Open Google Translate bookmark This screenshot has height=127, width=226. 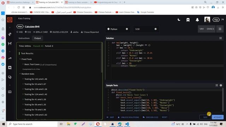coord(145,12)
